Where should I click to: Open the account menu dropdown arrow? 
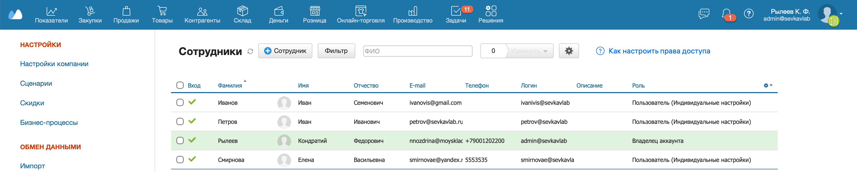click(x=841, y=14)
